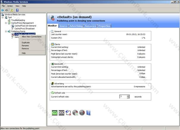
Task: Switch to the Properties tab
Action: click(104, 26)
